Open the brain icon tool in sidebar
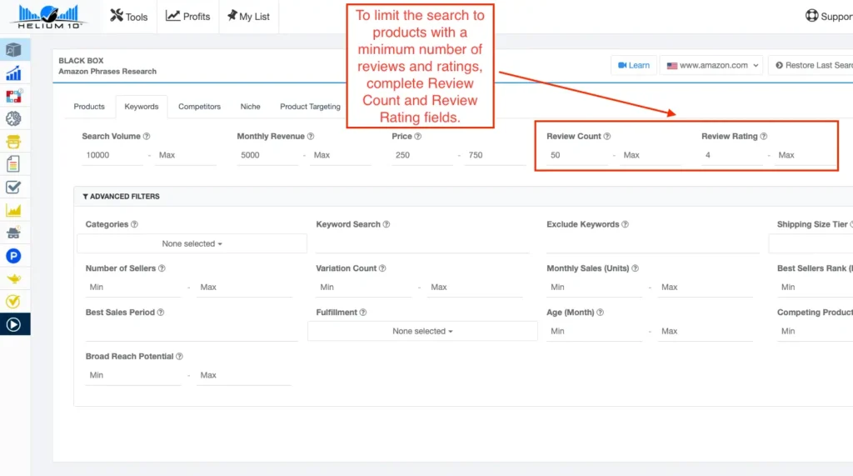The image size is (853, 476). pyautogui.click(x=13, y=119)
